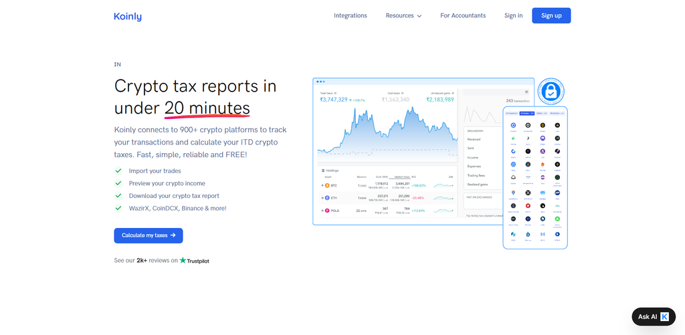Click the ₹2,183,989 unrealized gains figure
685x335 pixels.
(x=440, y=100)
